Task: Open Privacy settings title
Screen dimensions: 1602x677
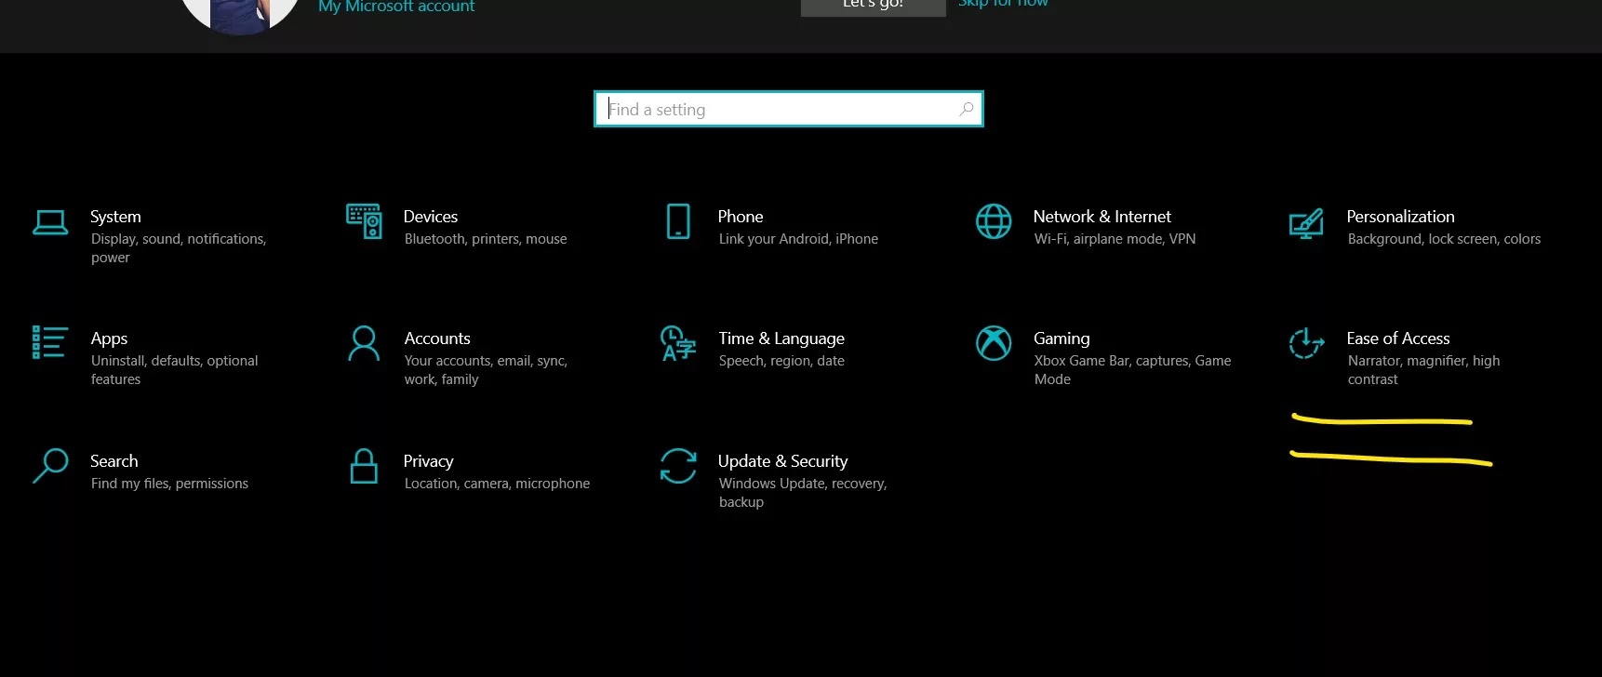Action: (428, 462)
